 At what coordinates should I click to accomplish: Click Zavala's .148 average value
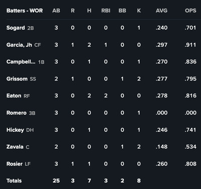coord(161,147)
